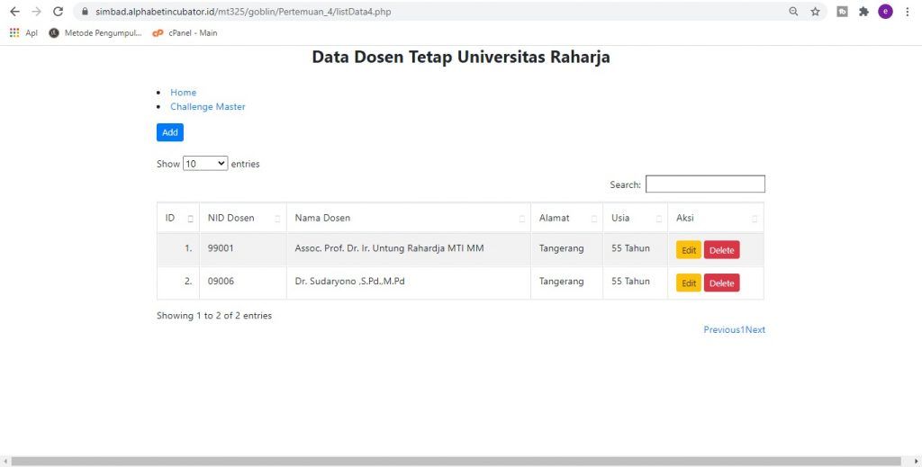Open the Challenge Master navigation link

(x=207, y=107)
